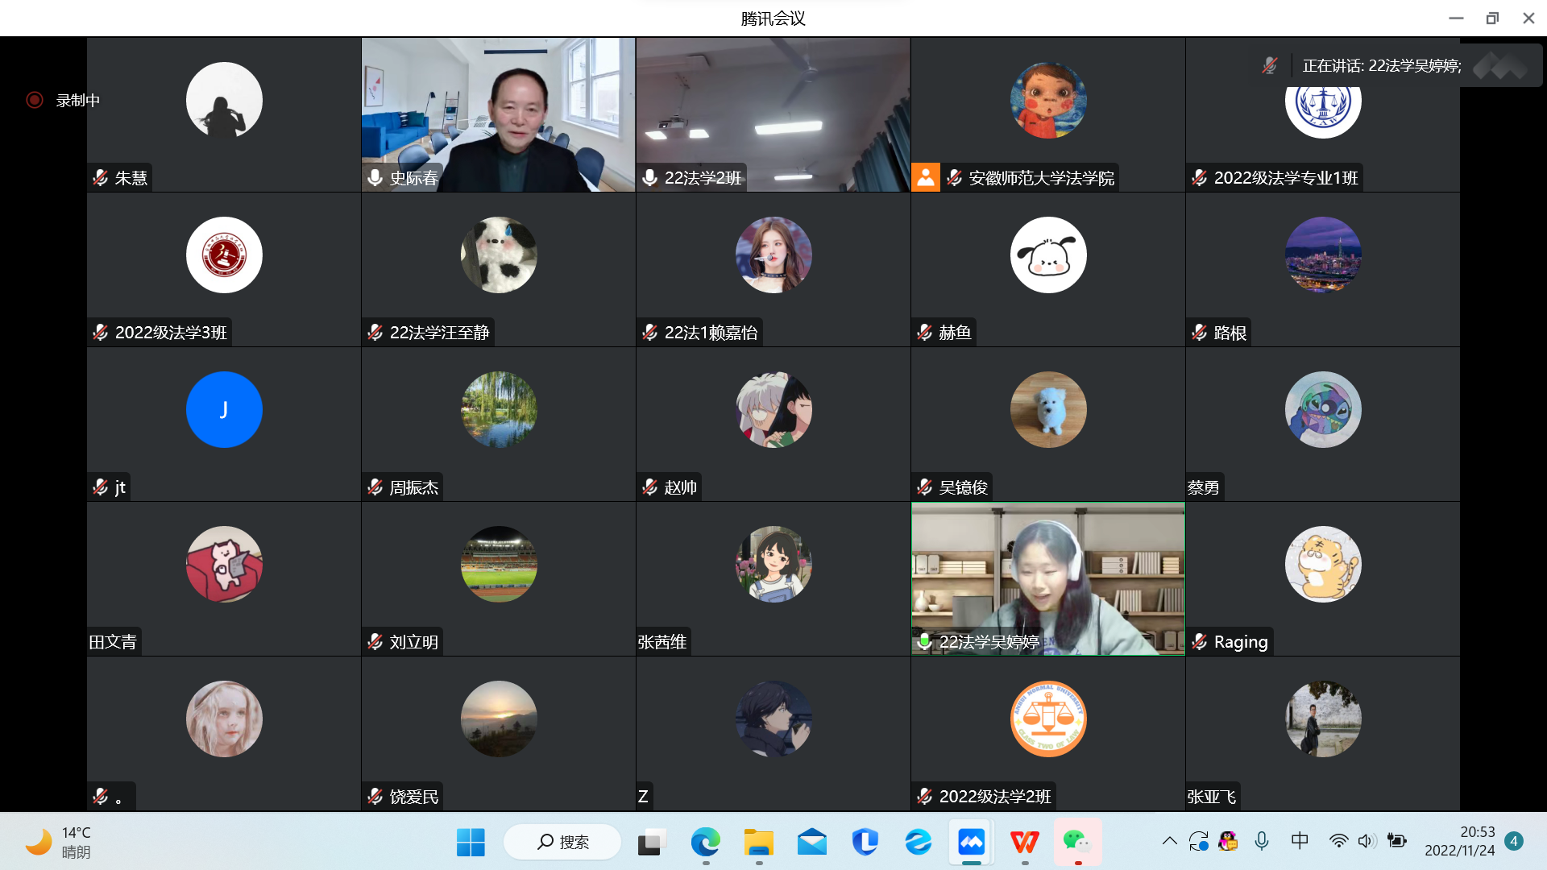
Task: Click the muted mic icon beside 朱慧
Action: pyautogui.click(x=101, y=178)
